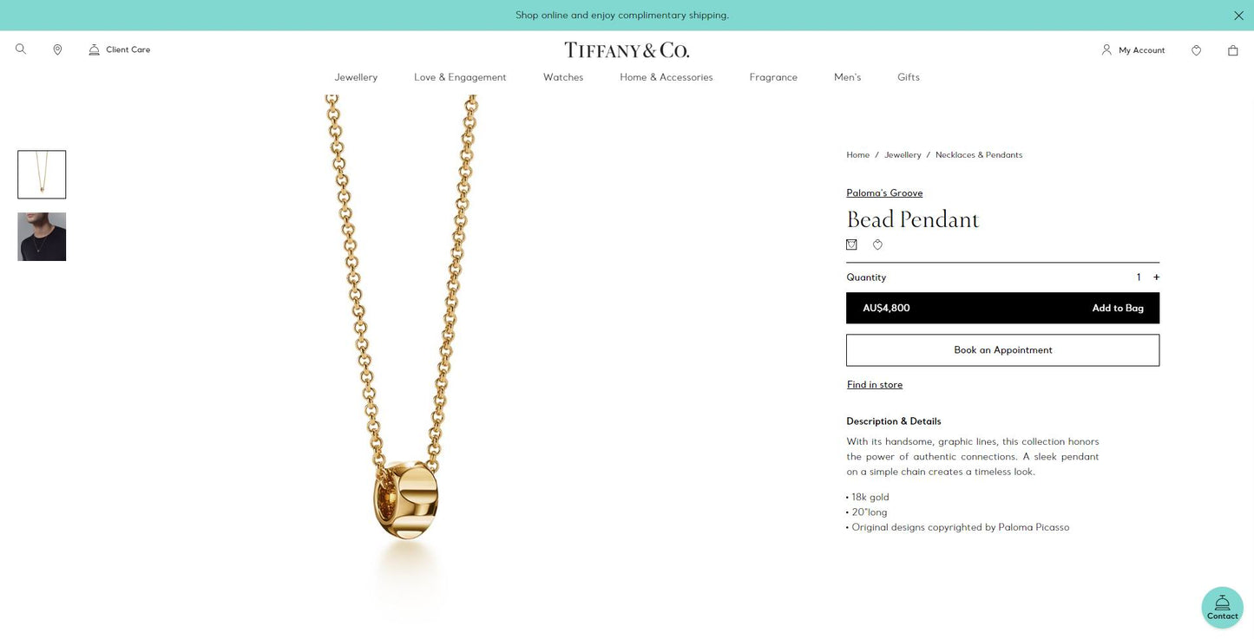The width and height of the screenshot is (1254, 639).
Task: Click Book an Appointment
Action: pos(1002,350)
